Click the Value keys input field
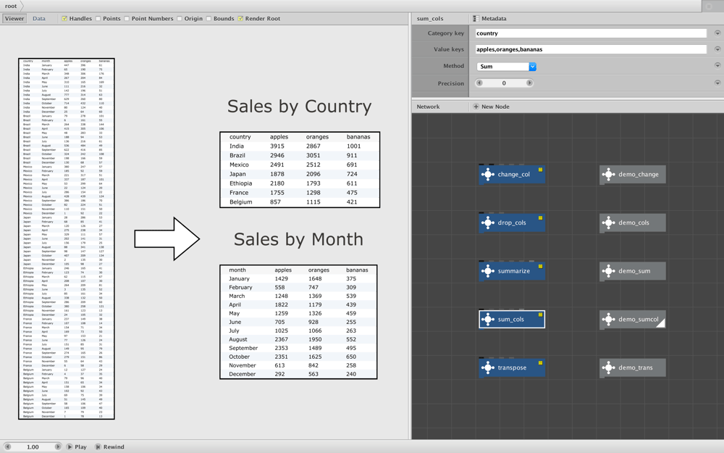Screen dimensions: 724x453 click(591, 49)
